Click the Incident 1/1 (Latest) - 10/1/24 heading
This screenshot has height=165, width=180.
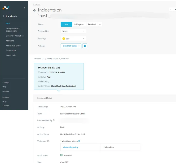click(51, 59)
